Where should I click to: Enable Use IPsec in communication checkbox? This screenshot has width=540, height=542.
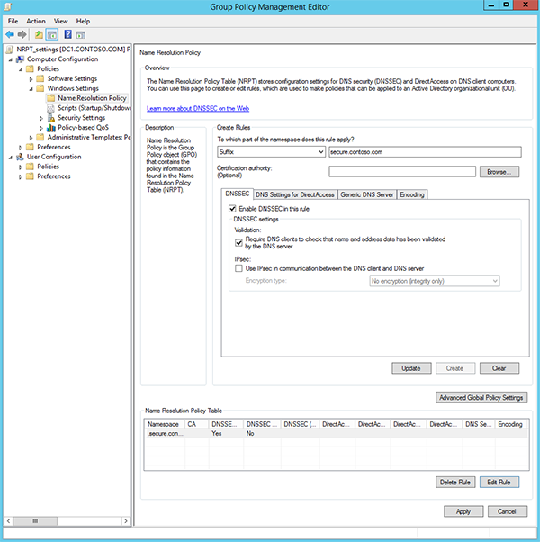[238, 268]
